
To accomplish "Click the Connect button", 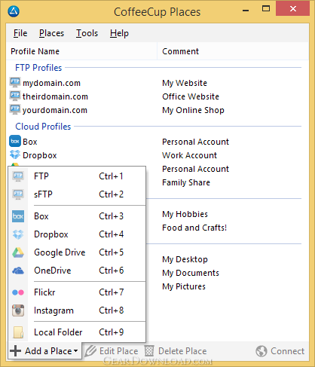I will tap(280, 351).
